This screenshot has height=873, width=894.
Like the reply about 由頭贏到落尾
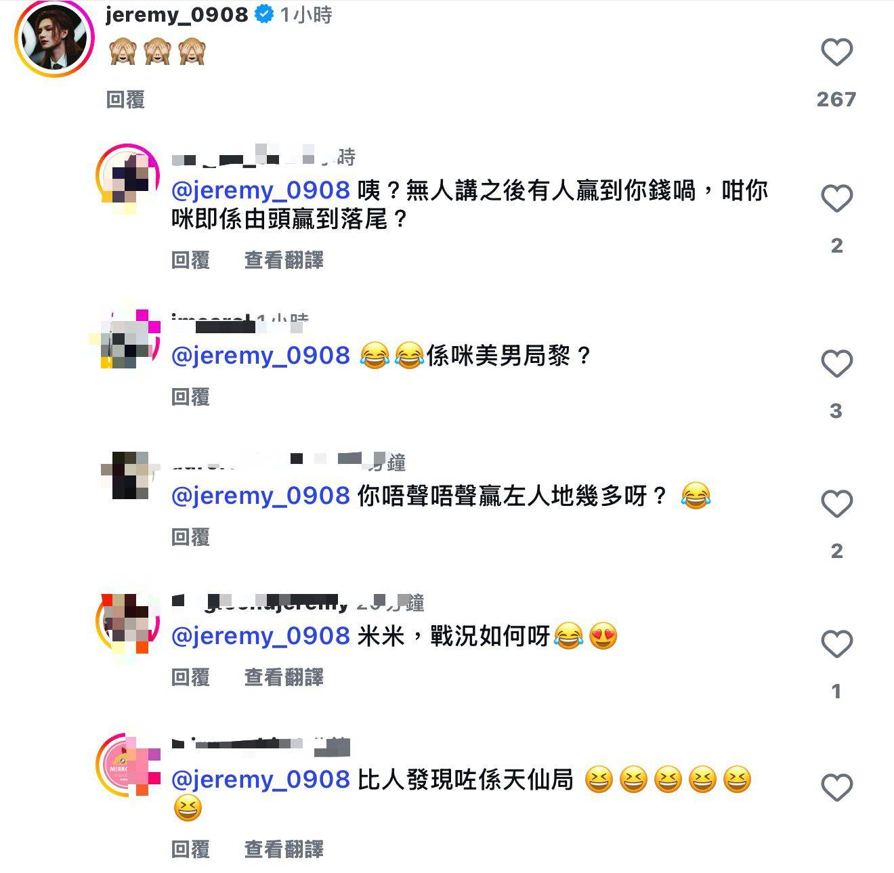[836, 198]
